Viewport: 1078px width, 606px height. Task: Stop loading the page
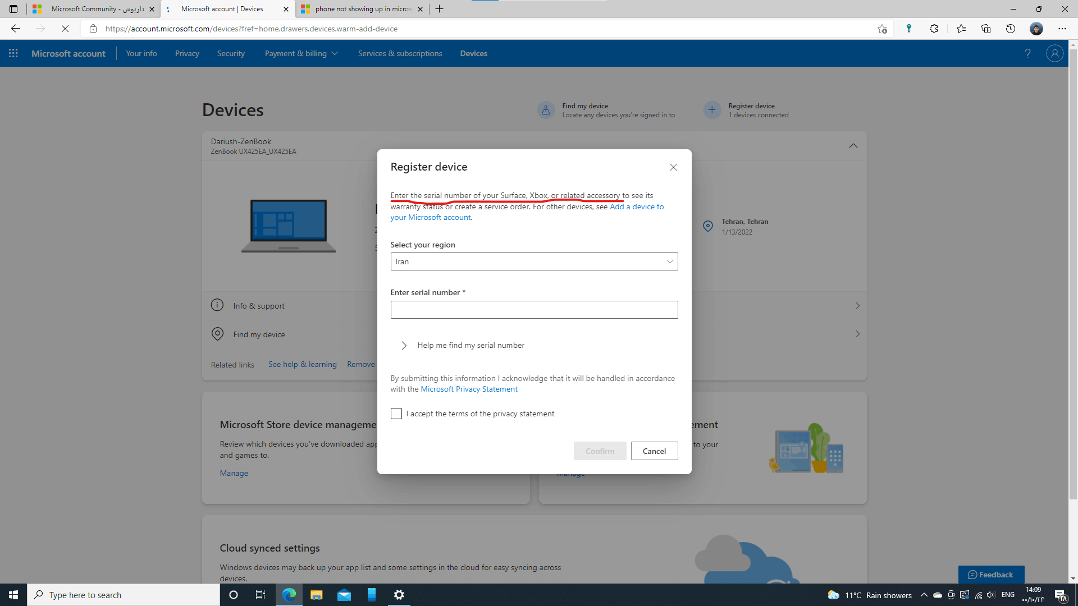[65, 29]
